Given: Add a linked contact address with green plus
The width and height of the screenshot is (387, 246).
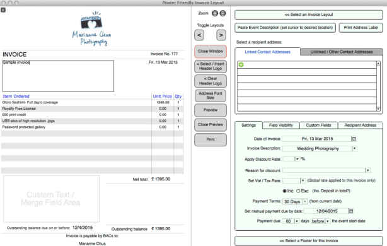Looking at the screenshot, I should point(241,65).
